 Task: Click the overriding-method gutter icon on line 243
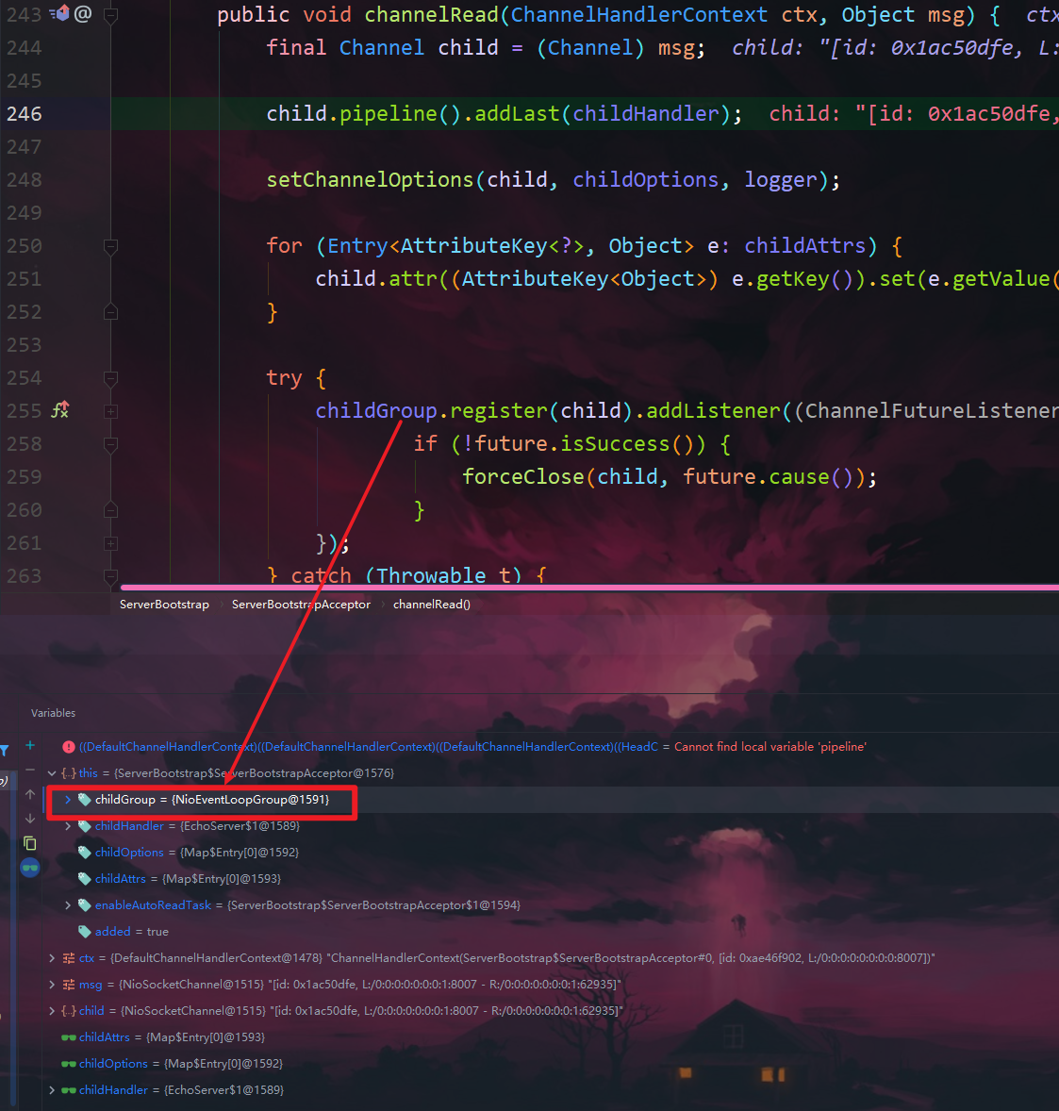tap(60, 13)
